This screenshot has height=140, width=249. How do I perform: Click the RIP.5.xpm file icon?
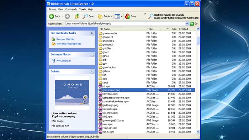pyautogui.click(x=100, y=132)
